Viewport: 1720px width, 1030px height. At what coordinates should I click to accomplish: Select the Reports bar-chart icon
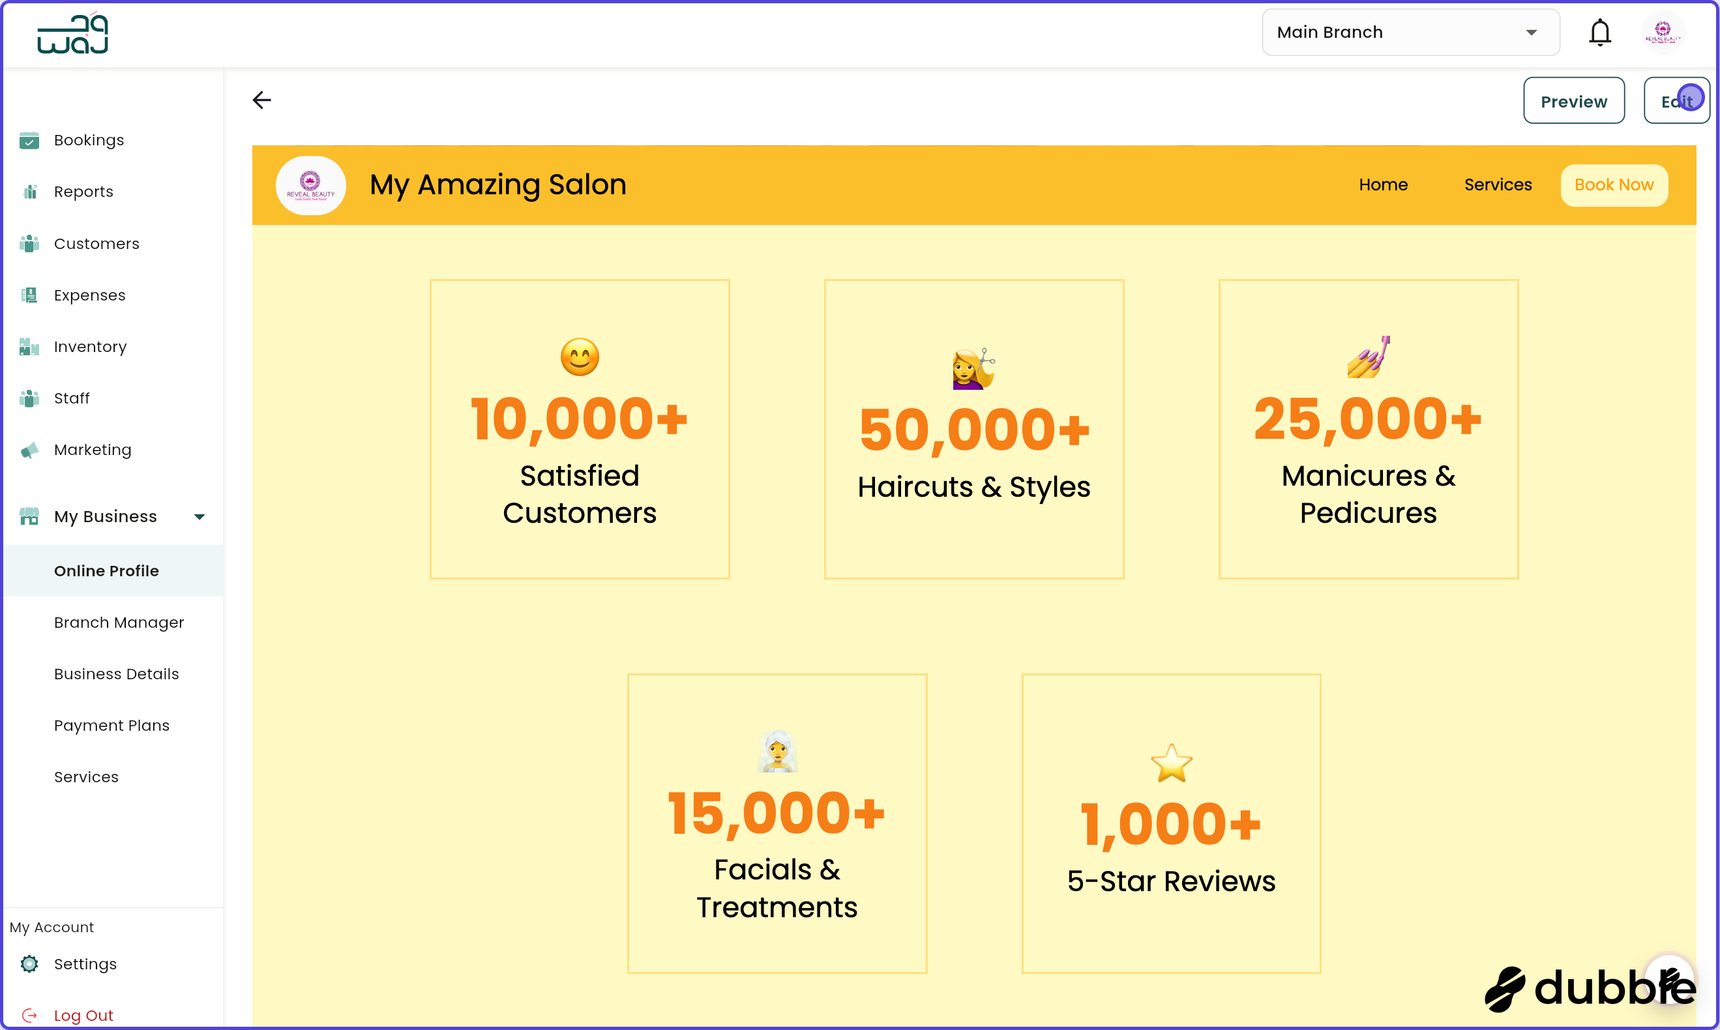pos(29,192)
